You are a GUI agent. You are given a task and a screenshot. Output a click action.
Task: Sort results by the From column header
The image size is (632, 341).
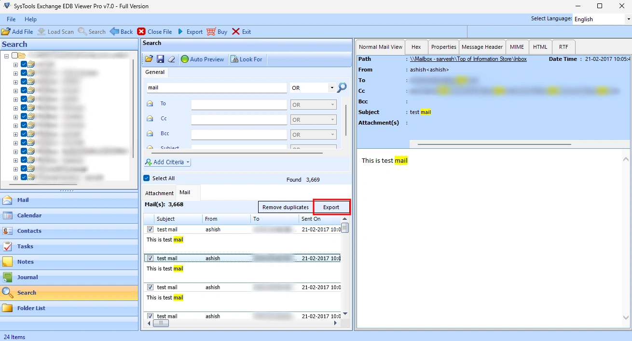pos(227,219)
